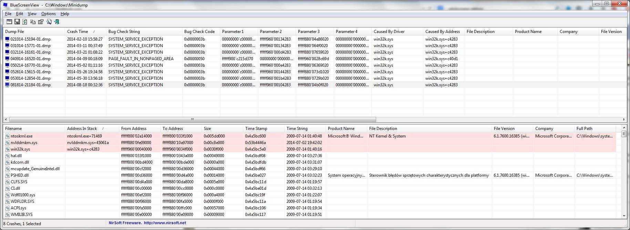Open the Edit menu
Viewport: 630px width, 230px height.
tap(20, 14)
